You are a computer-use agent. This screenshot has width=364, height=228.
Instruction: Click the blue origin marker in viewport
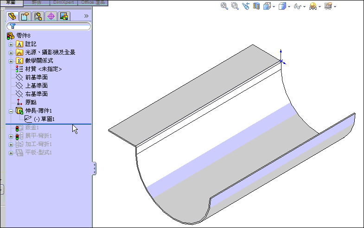coord(281,61)
